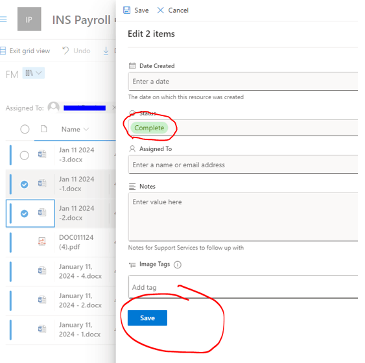Click Word icon of January 11, 2024 - 1.docx
365x363 pixels.
pos(42,329)
